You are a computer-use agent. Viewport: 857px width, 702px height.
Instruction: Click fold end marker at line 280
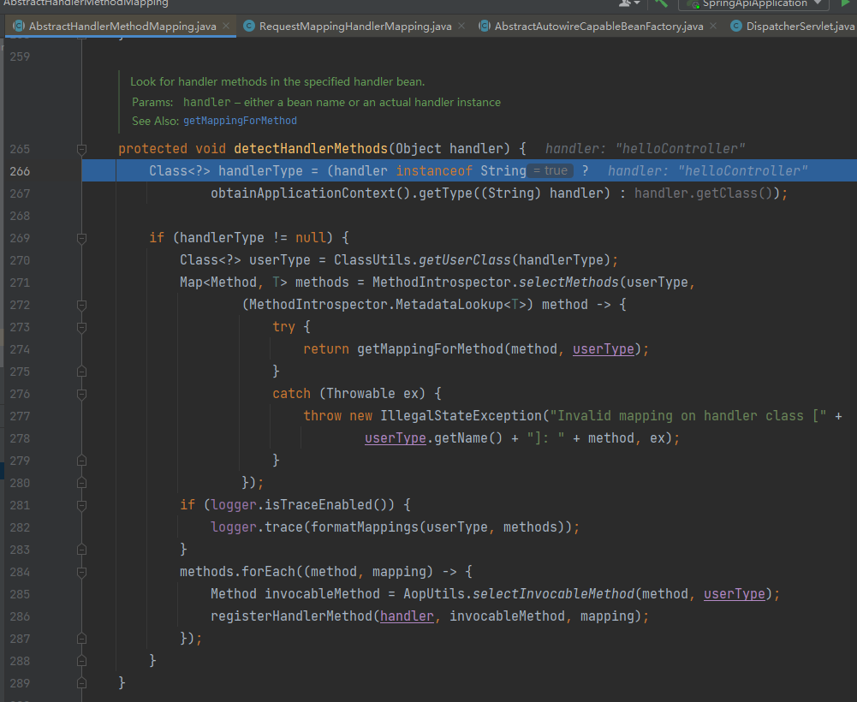tap(81, 483)
